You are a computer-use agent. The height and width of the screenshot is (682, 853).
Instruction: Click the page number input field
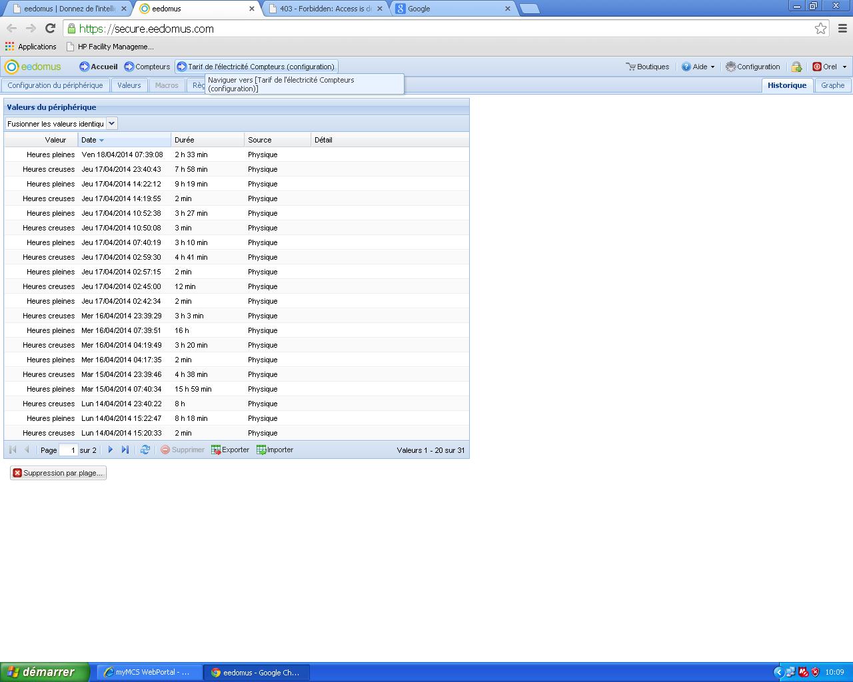(x=69, y=450)
